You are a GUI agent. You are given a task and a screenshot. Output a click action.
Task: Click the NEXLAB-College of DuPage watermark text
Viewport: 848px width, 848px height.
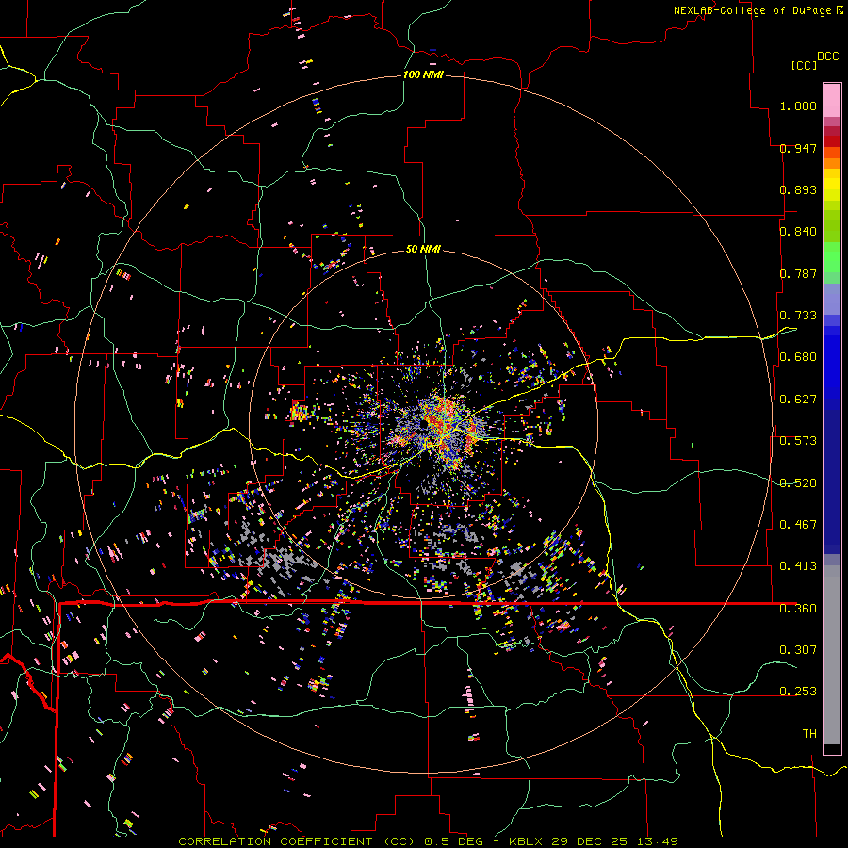pyautogui.click(x=758, y=10)
